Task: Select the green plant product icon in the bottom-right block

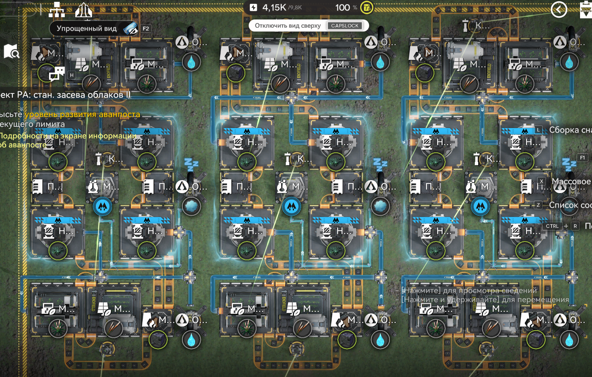Action: click(x=436, y=328)
